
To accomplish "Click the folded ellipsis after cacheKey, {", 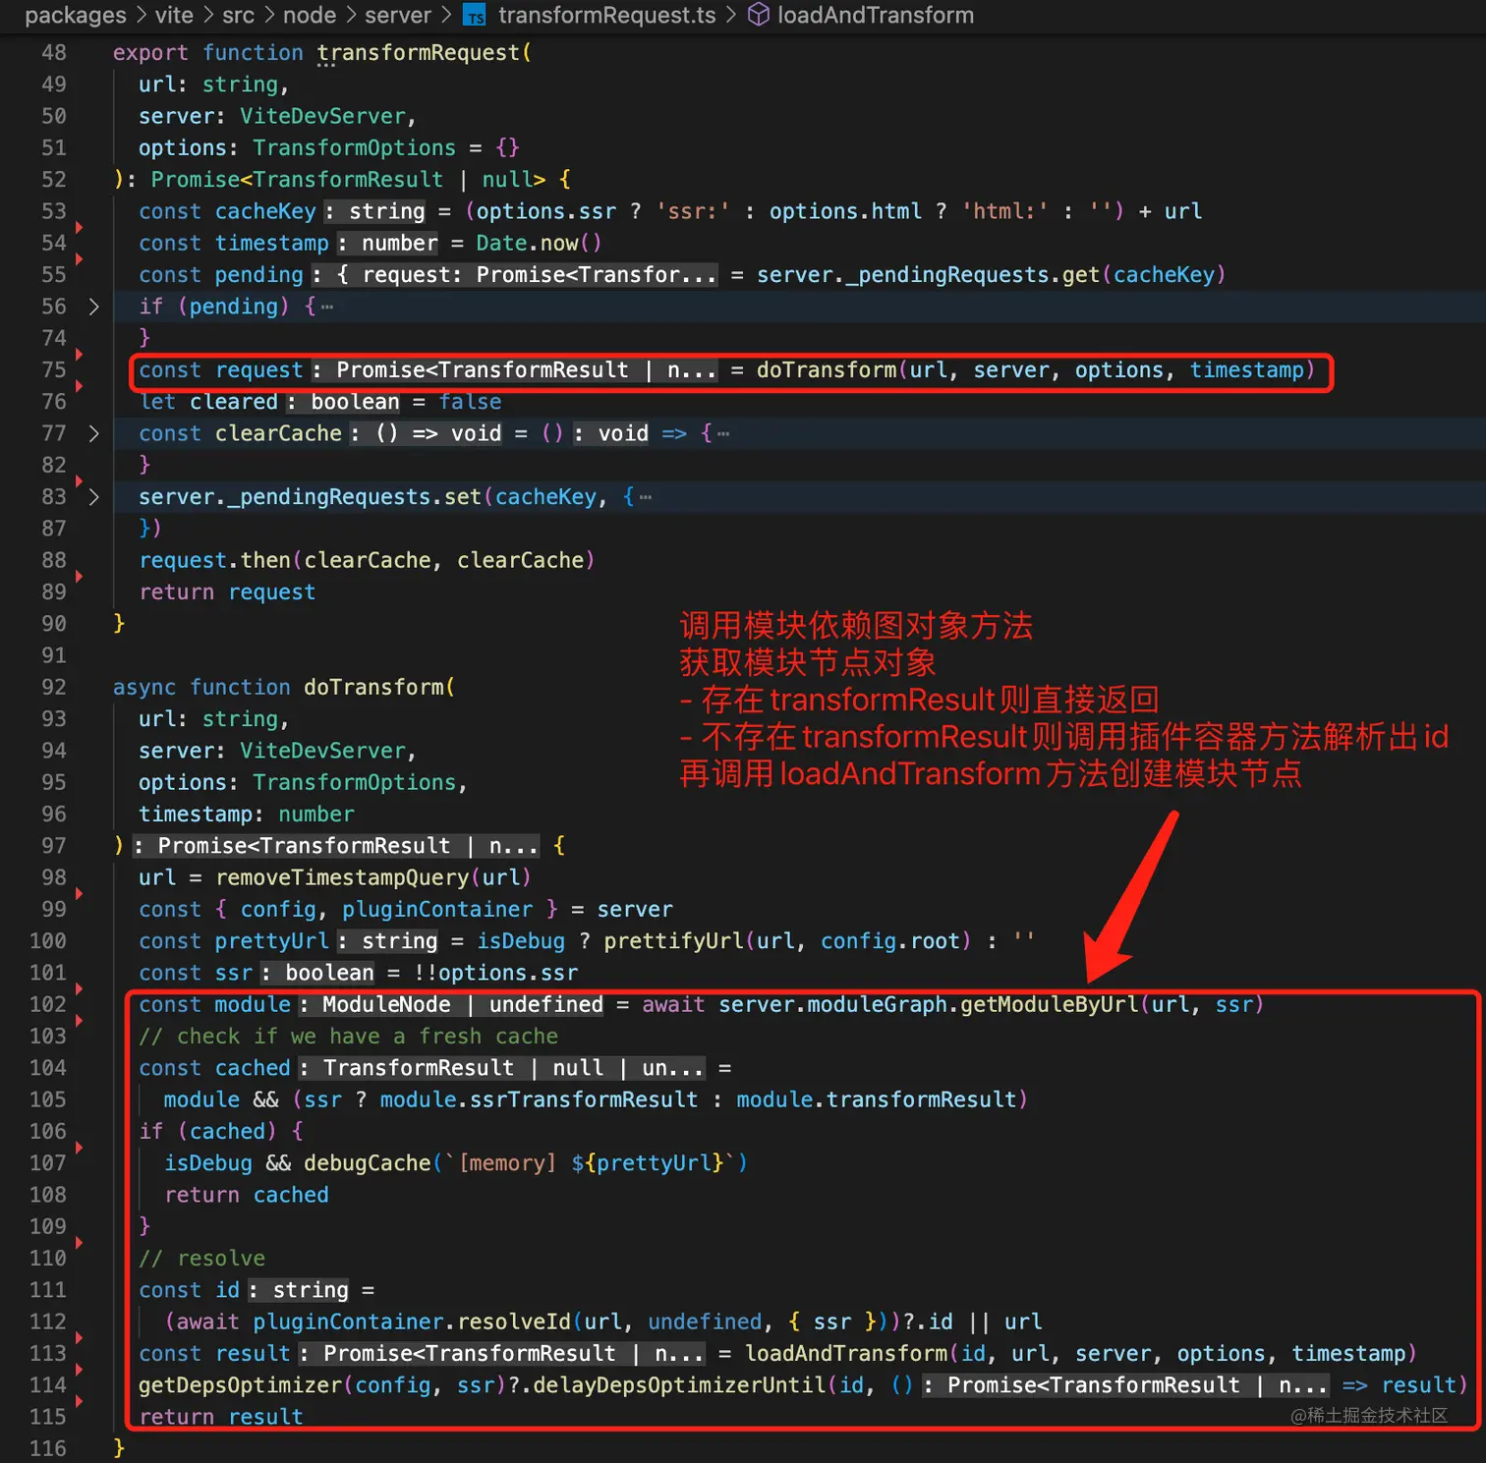I will point(646,497).
